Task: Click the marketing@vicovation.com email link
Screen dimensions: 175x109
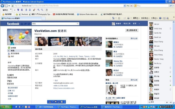Action: coord(63,83)
